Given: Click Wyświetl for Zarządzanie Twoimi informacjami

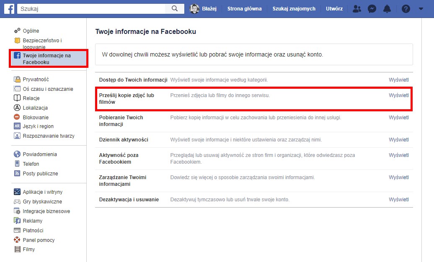Looking at the screenshot, I should tap(398, 177).
